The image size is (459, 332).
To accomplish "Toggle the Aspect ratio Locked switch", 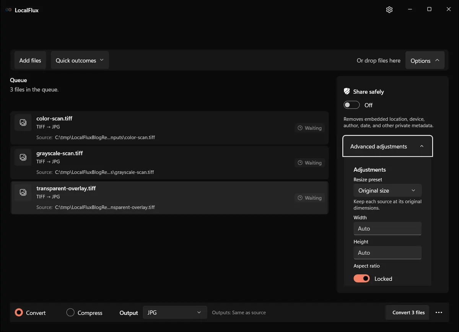I will (361, 279).
